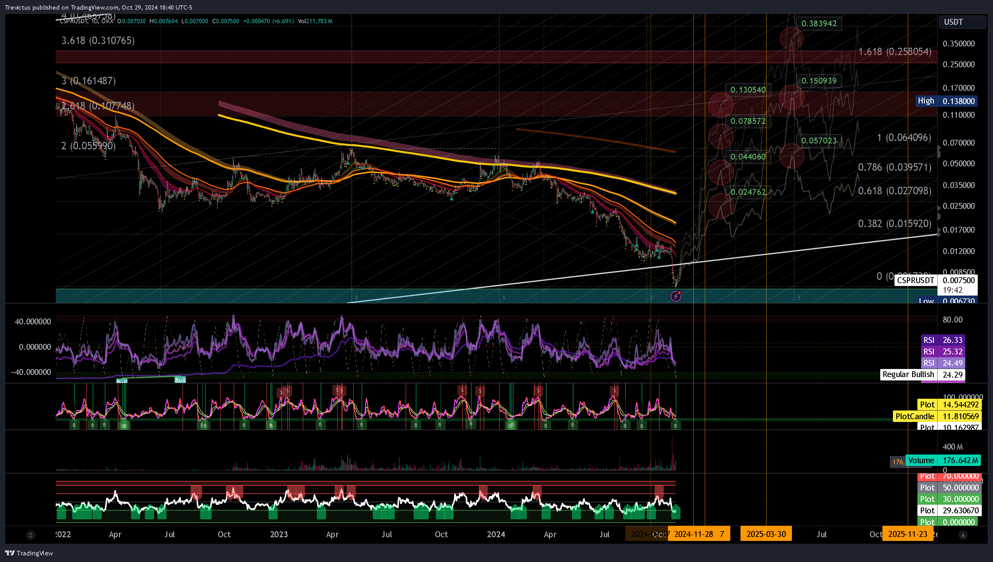The height and width of the screenshot is (562, 993).
Task: Click the 3 (0.161487) Fibonacci label
Action: [89, 81]
